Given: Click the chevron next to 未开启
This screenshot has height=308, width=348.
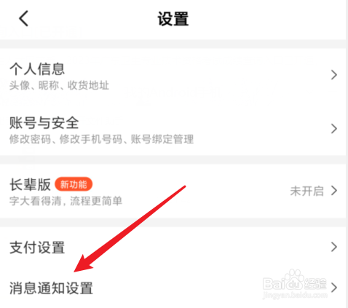Looking at the screenshot, I should point(334,191).
